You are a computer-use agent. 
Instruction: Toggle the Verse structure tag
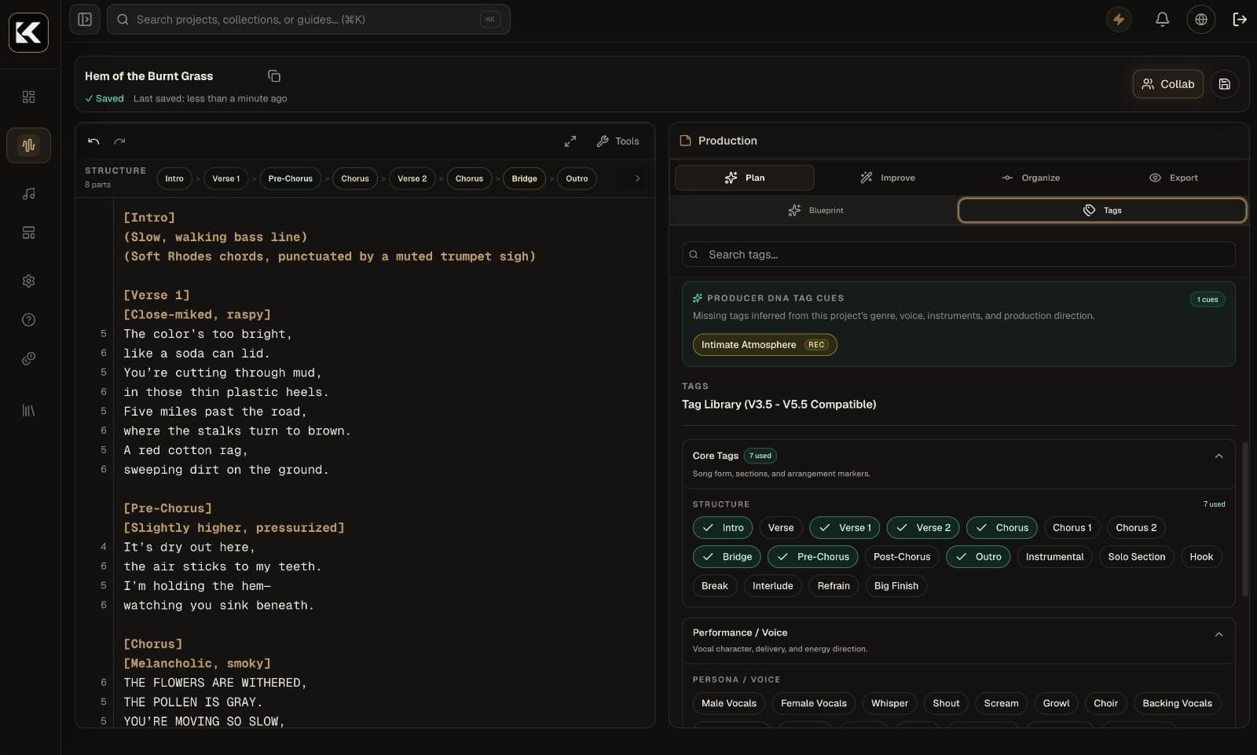point(781,528)
